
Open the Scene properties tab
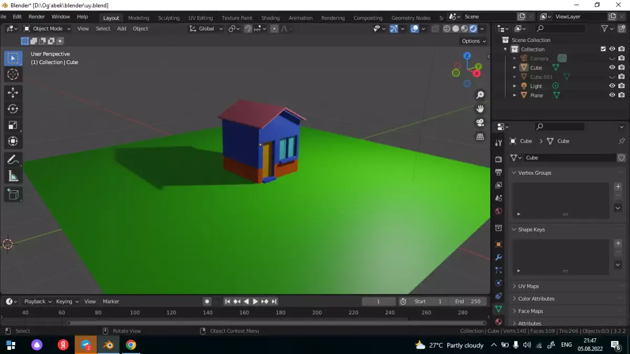[499, 198]
